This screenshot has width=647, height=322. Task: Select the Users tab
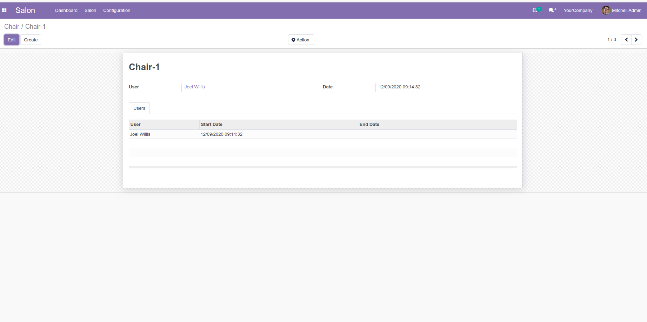139,108
